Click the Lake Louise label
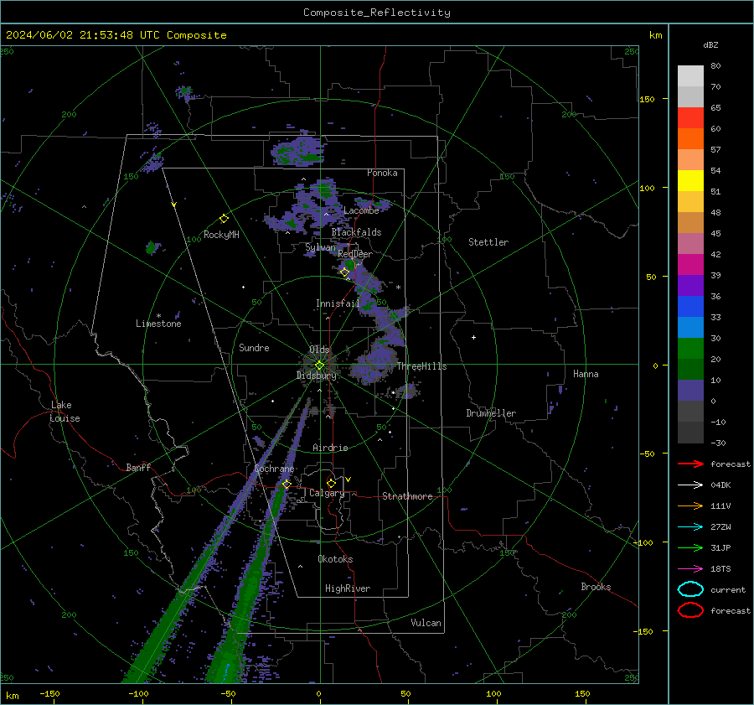Screen dimensions: 754x705 click(x=65, y=412)
